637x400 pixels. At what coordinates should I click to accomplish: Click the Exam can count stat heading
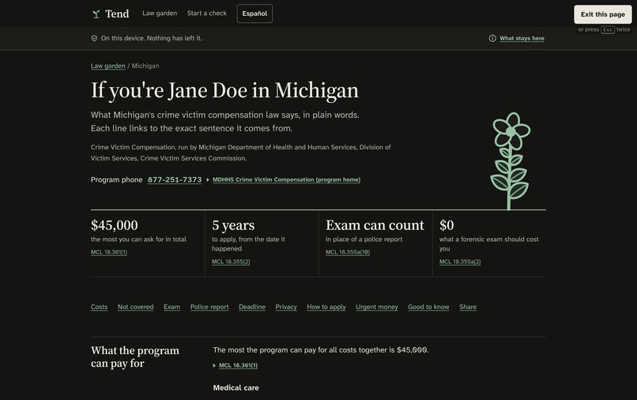click(375, 225)
